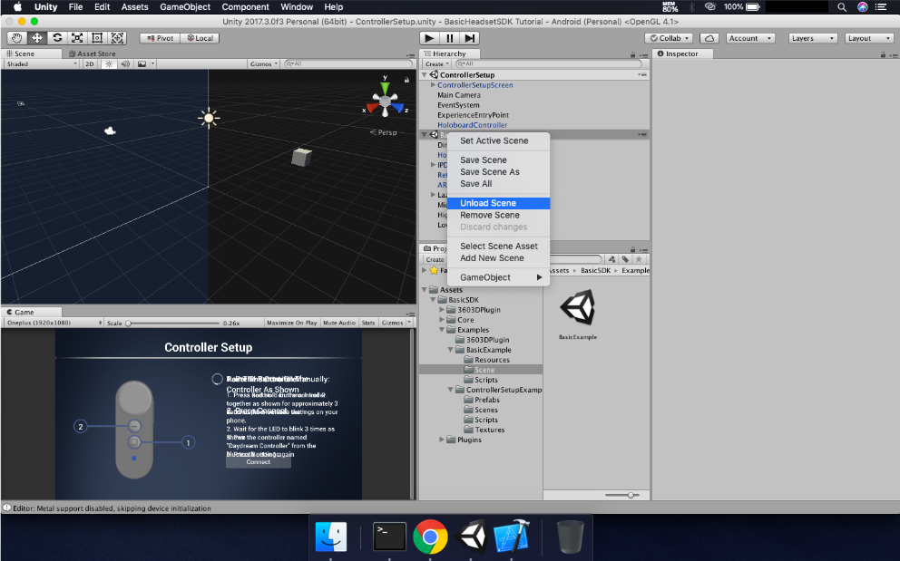Choose Unload Scene from context menu
The image size is (900, 561).
tap(498, 203)
